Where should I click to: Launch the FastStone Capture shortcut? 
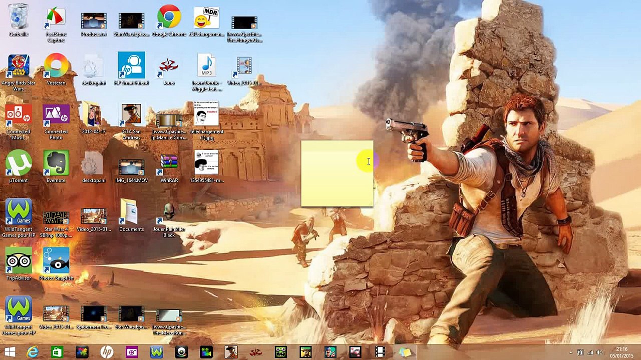[x=56, y=24]
